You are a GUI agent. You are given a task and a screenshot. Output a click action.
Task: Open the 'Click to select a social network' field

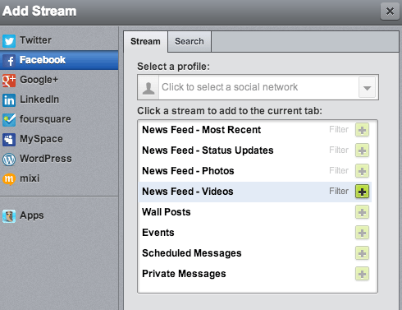click(x=258, y=87)
